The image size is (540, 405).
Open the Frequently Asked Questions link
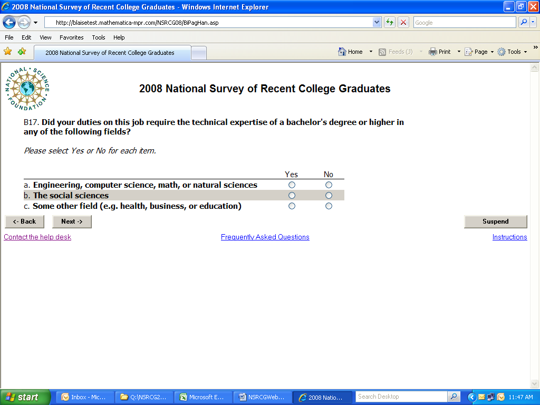click(x=265, y=237)
